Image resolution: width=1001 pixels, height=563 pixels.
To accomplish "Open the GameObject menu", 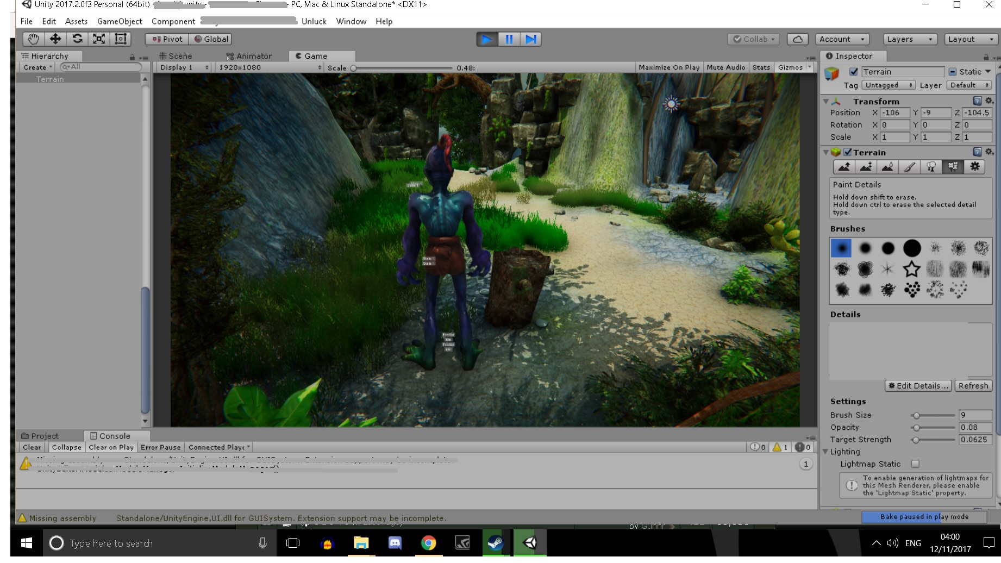I will [x=120, y=21].
